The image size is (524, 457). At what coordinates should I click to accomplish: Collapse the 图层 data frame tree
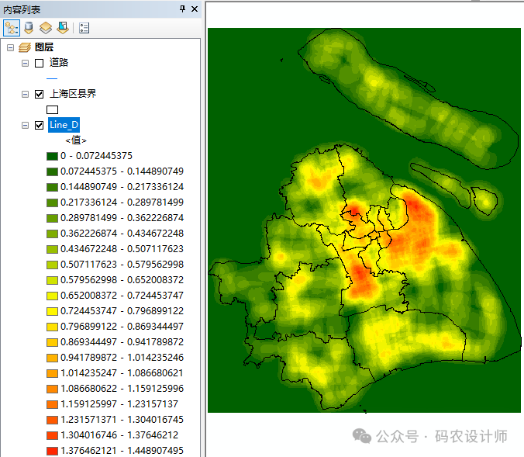[10, 47]
